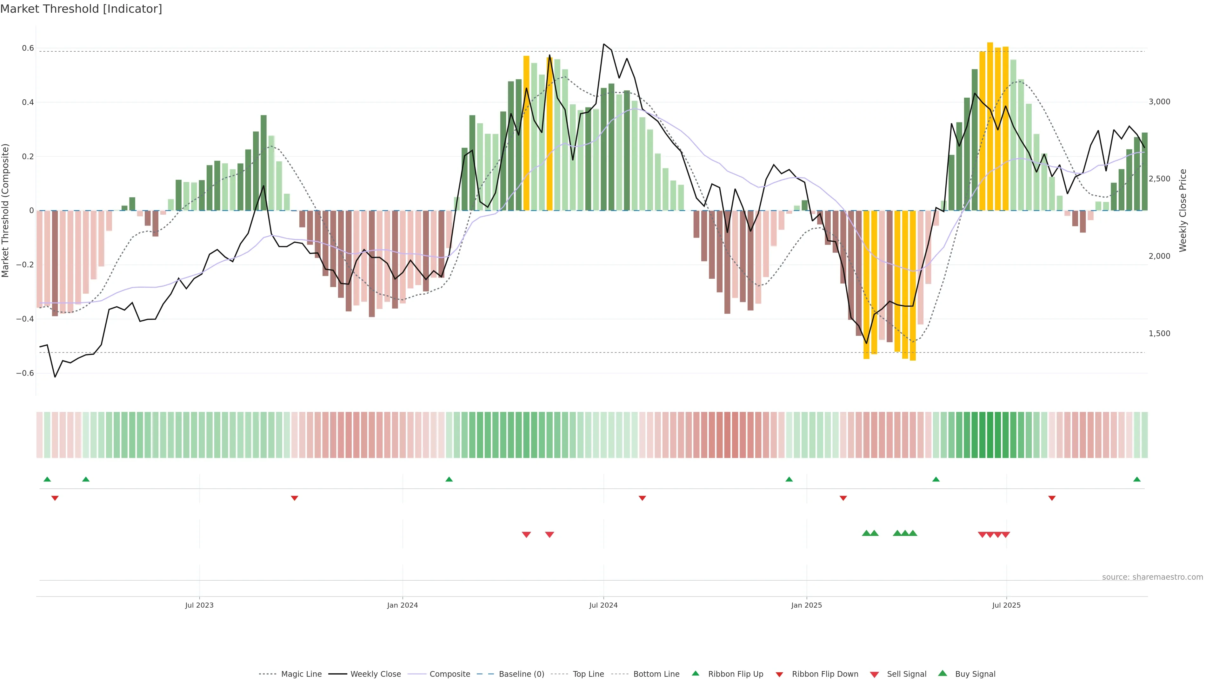Click the Market Threshold [Indicator] chart title
The height and width of the screenshot is (685, 1219).
(x=81, y=9)
